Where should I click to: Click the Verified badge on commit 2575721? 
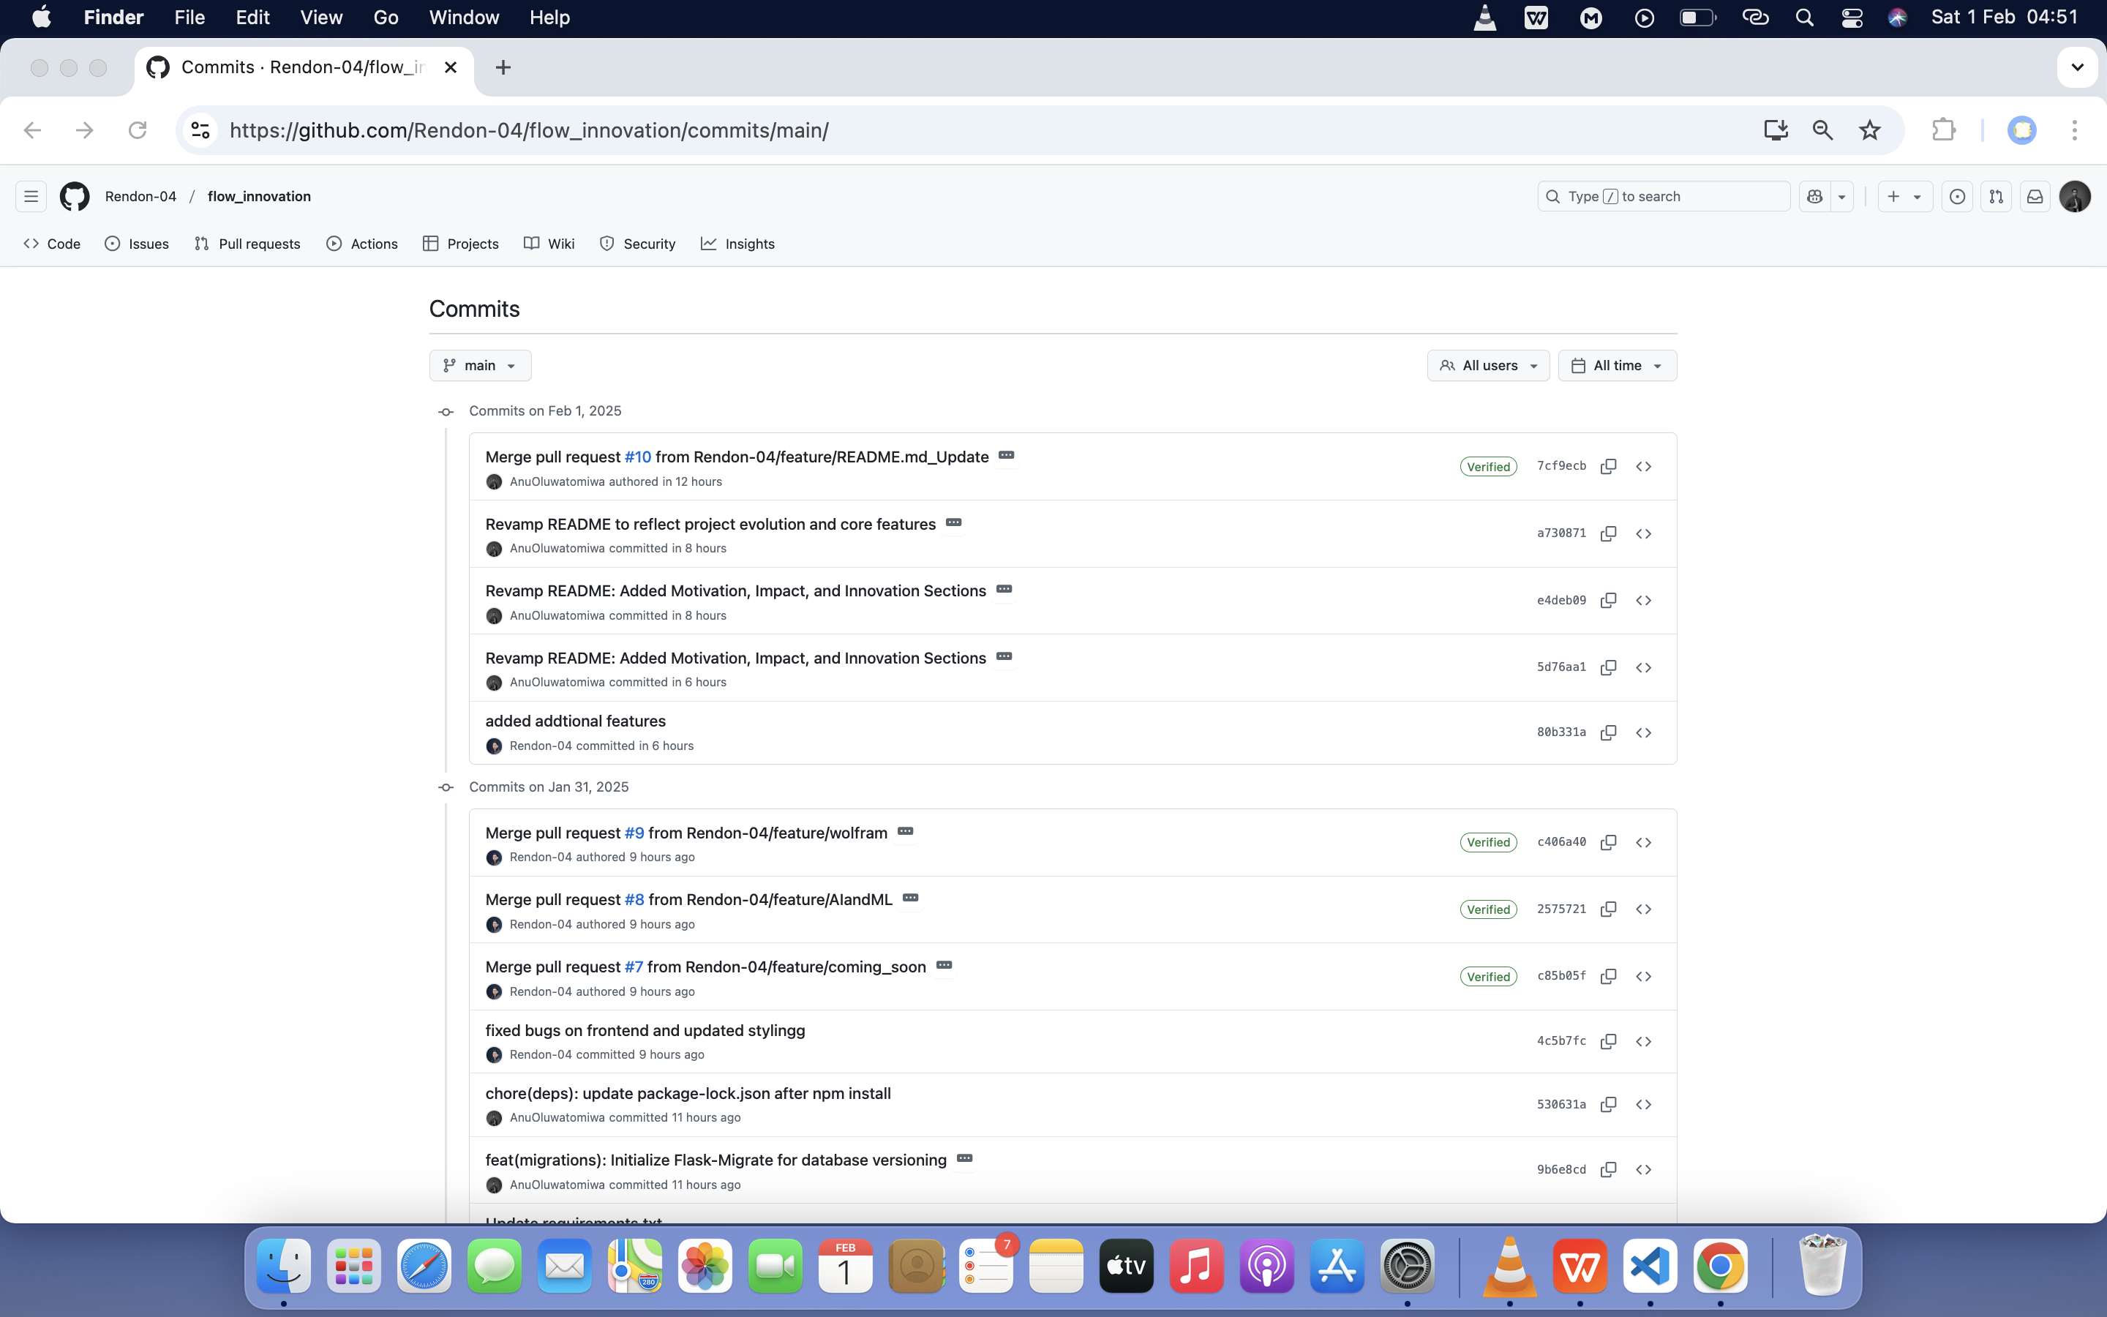click(1488, 909)
